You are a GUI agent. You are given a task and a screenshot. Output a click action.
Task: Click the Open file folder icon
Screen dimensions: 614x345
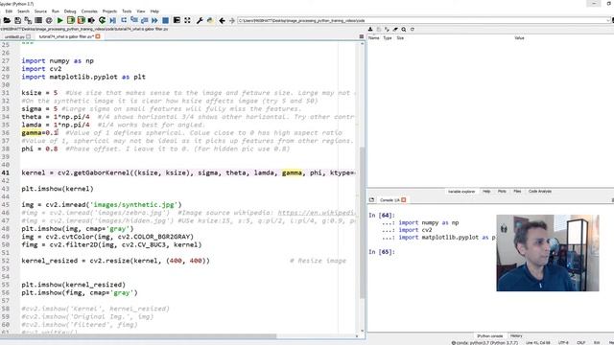point(7,20)
